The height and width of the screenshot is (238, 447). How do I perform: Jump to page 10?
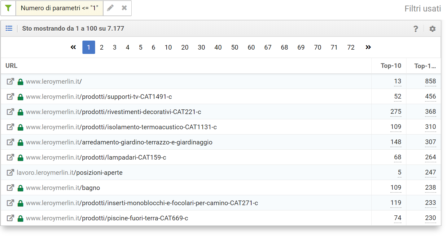(168, 47)
